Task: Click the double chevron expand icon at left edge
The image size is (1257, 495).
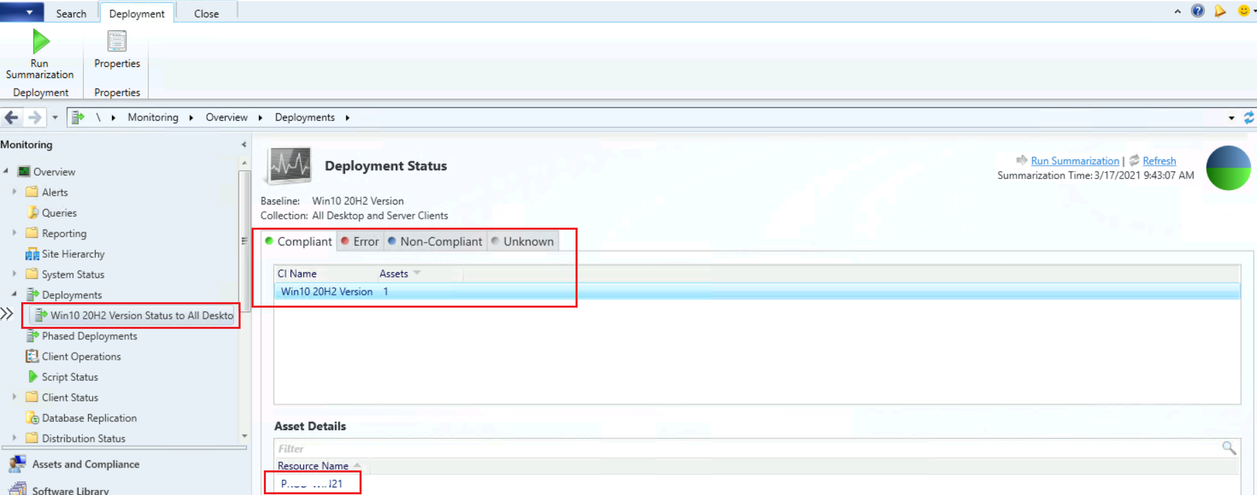Action: tap(7, 314)
